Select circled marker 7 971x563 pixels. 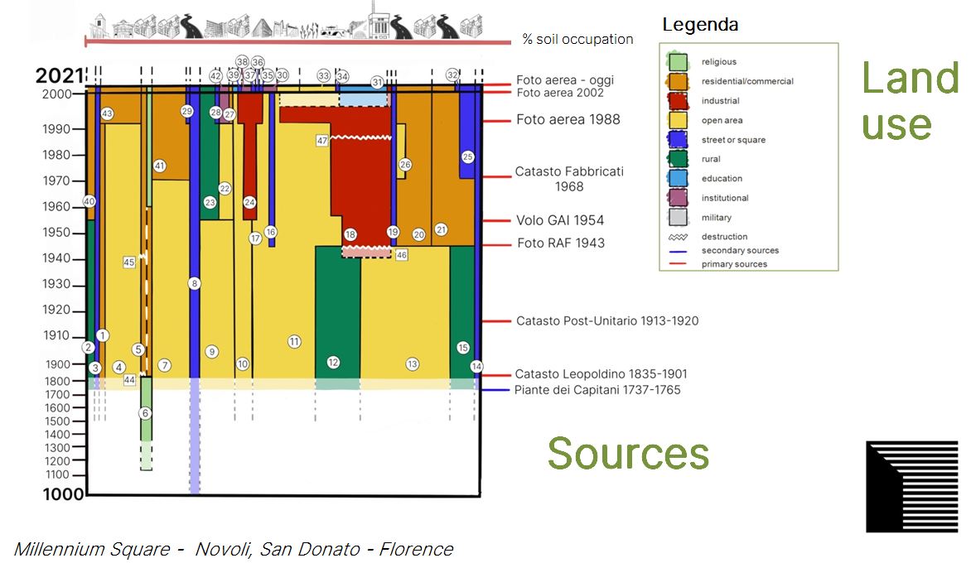point(164,365)
